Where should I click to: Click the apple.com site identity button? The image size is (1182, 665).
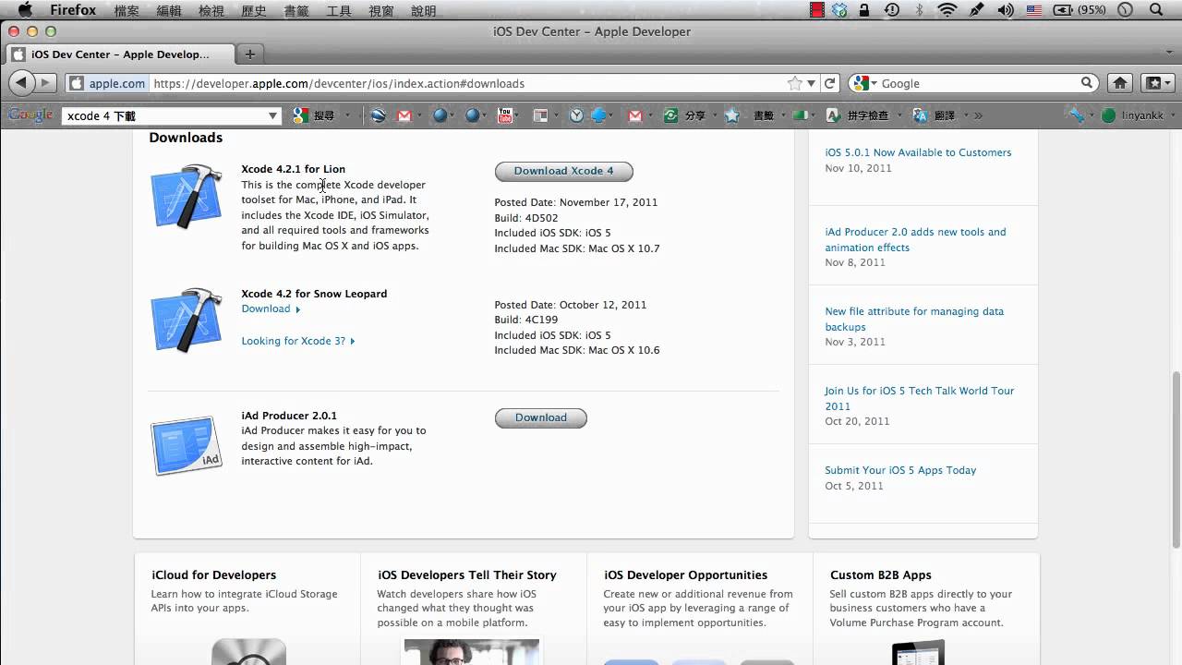107,83
